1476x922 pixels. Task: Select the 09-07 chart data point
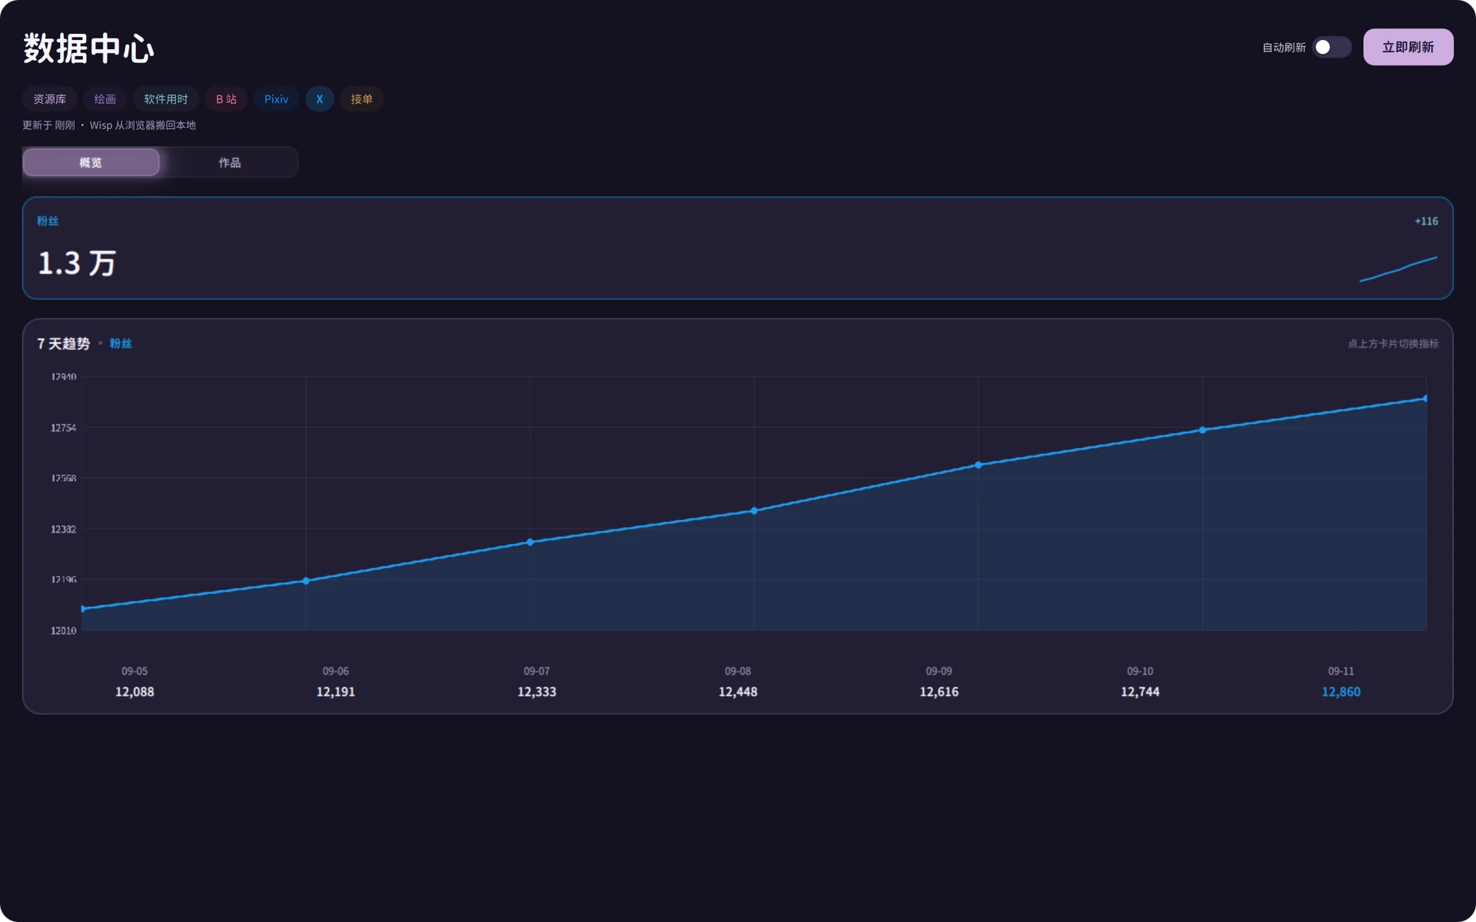pyautogui.click(x=530, y=542)
